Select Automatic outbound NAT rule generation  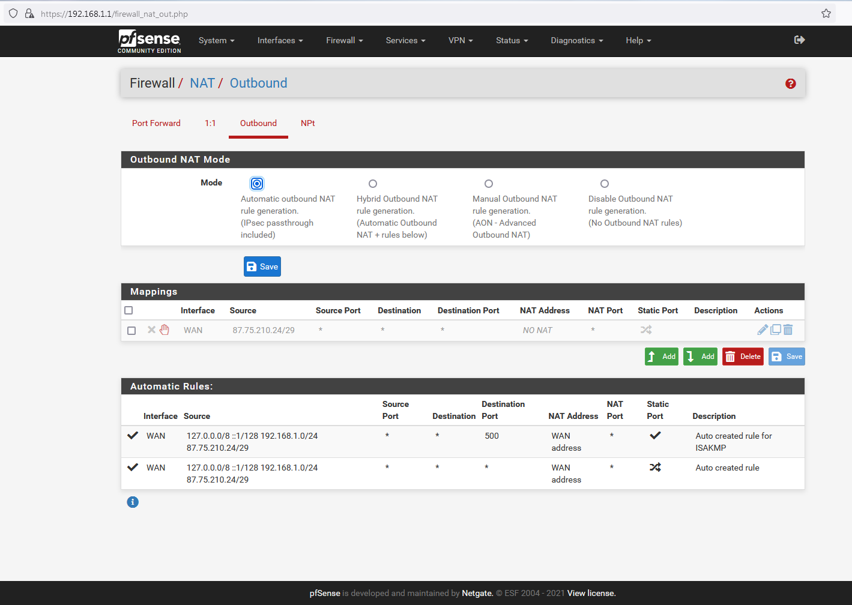click(x=257, y=184)
